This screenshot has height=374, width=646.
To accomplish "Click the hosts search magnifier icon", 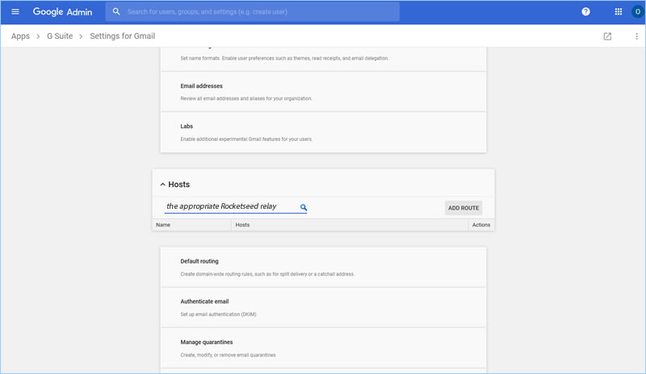I will pyautogui.click(x=304, y=207).
